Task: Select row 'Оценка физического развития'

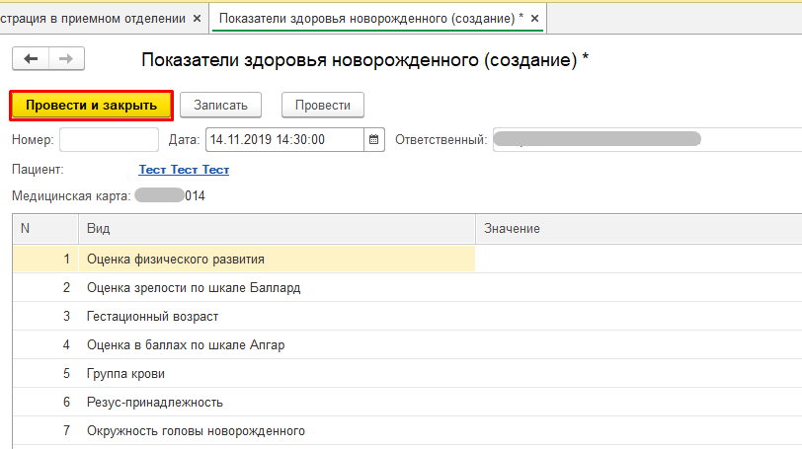Action: (x=176, y=260)
